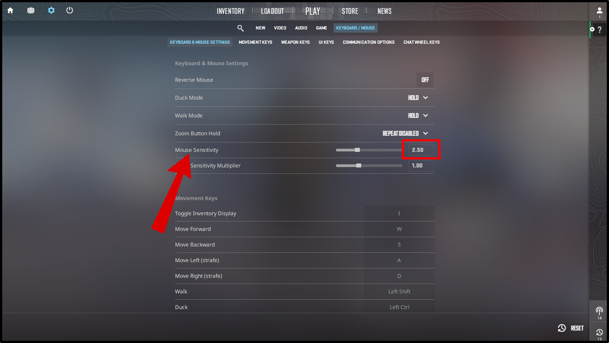This screenshot has height=343, width=609.
Task: Go to the Home icon
Action: pos(10,10)
